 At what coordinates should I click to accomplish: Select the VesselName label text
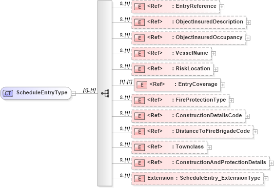click(192, 53)
